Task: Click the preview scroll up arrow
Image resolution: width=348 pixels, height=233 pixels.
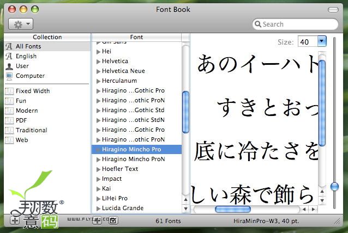Action: coord(322,191)
